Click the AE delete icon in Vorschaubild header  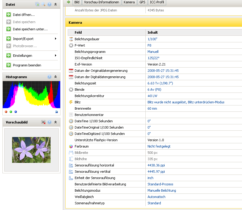43,122
